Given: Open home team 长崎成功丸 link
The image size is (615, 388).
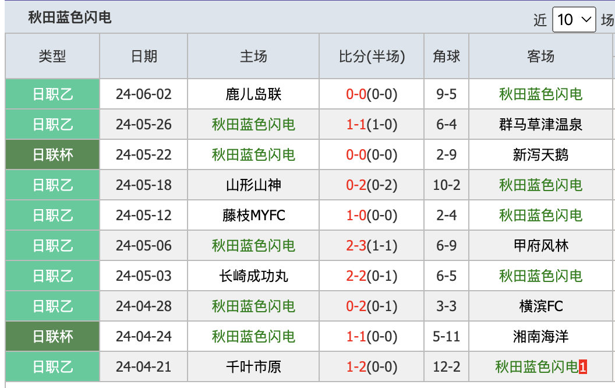Looking at the screenshot, I should [253, 276].
